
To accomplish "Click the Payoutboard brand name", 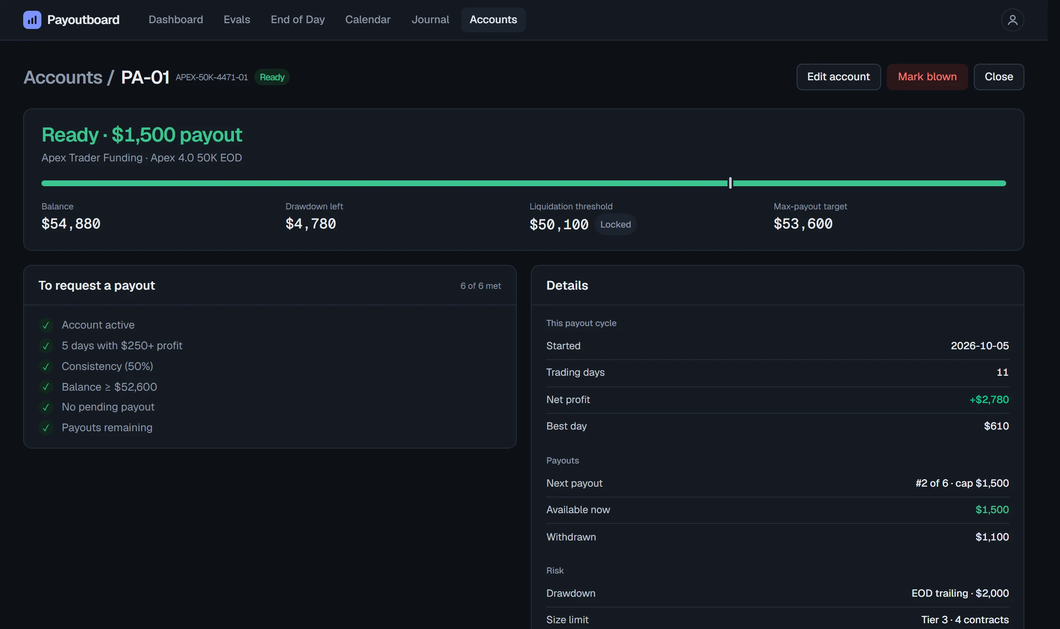I will click(83, 20).
